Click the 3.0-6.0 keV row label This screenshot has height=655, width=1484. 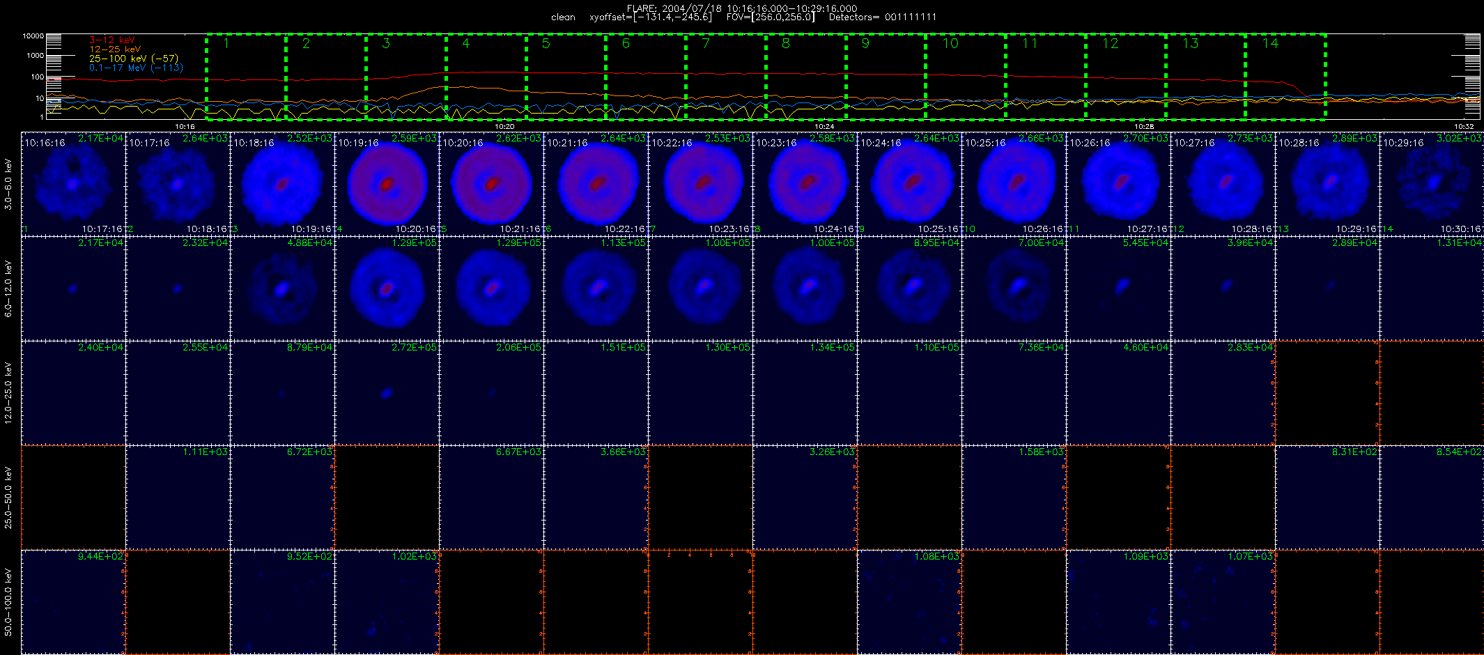click(x=8, y=184)
